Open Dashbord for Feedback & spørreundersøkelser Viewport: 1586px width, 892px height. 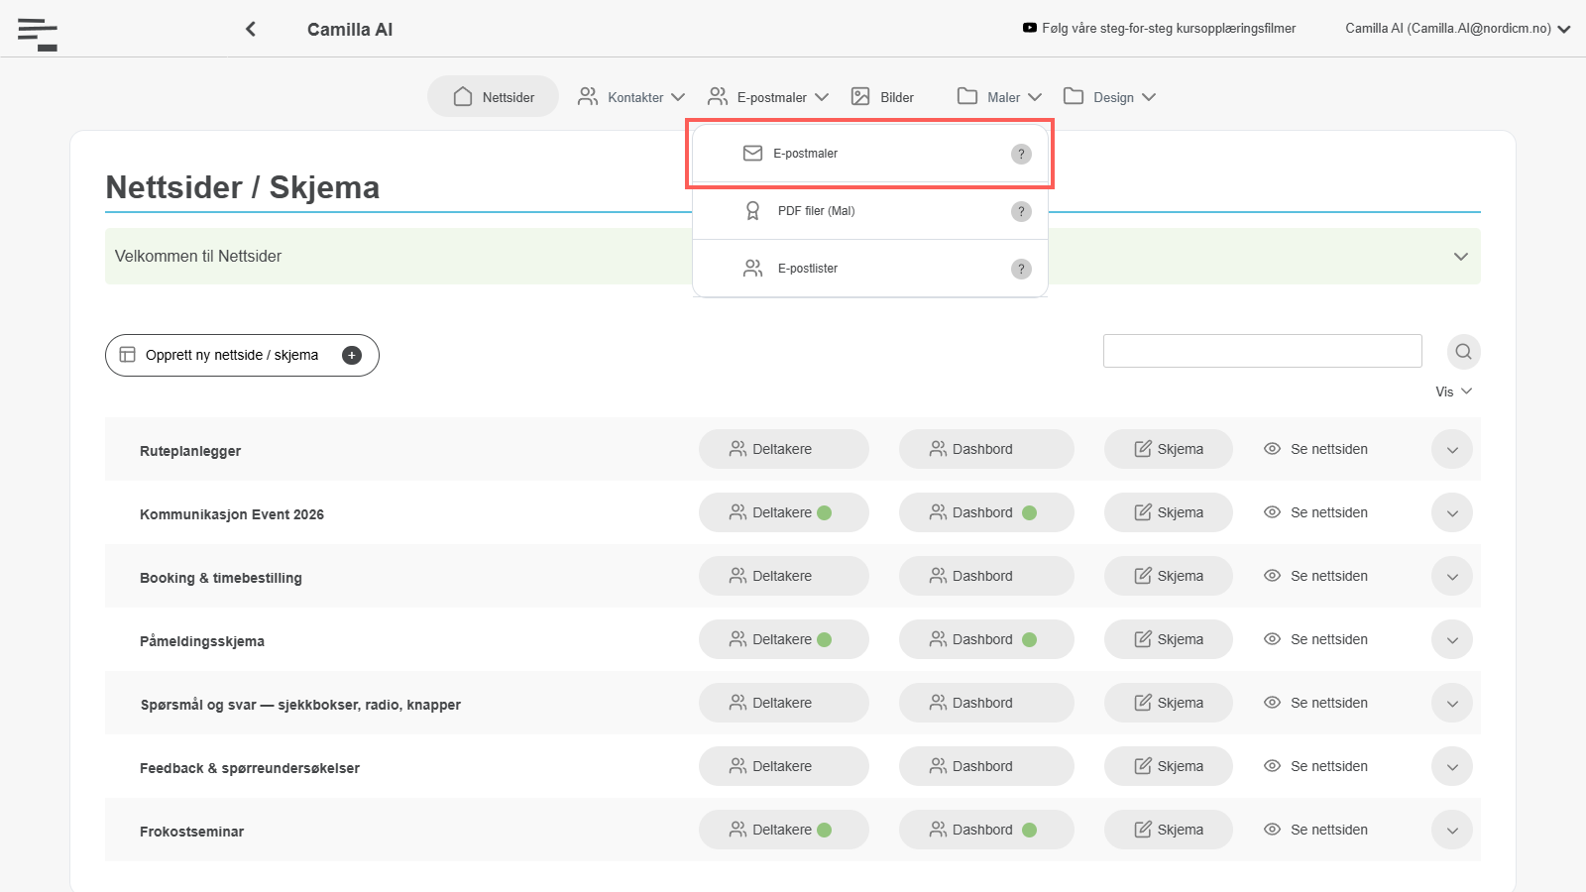(986, 766)
